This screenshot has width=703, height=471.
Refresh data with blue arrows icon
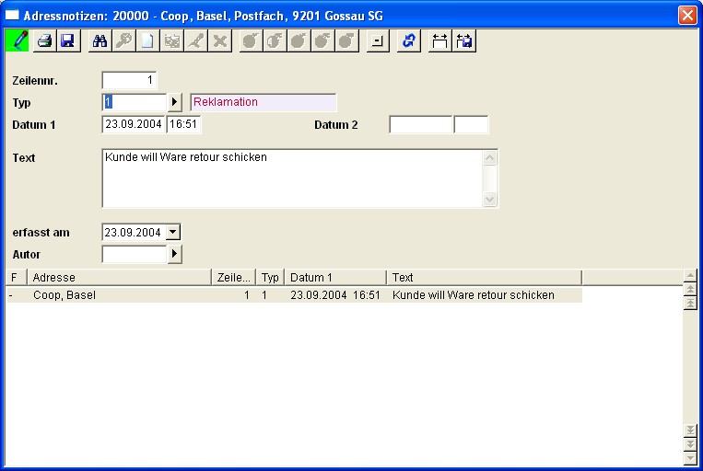408,40
